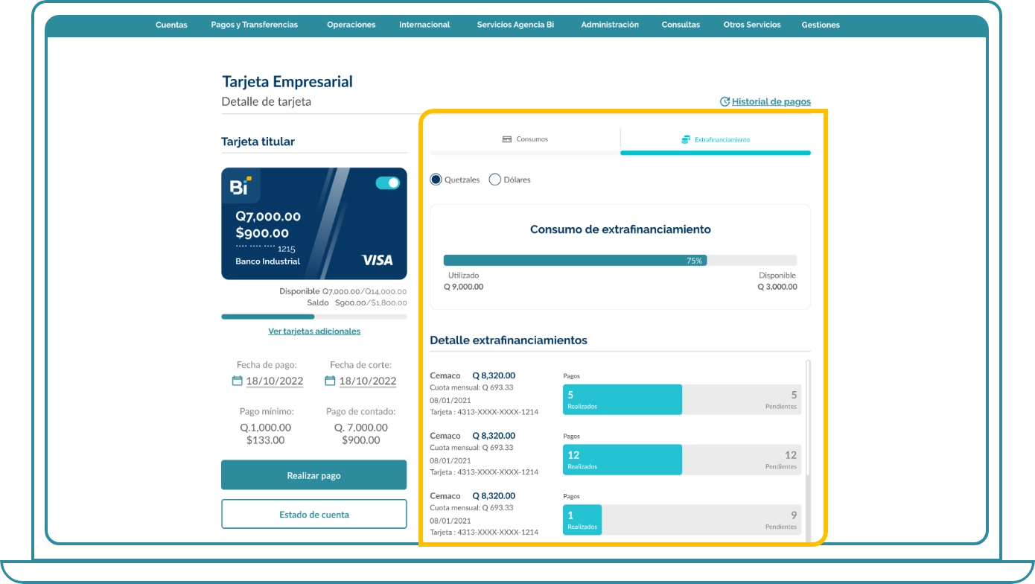
Task: Click the 1 Realizados payments bar
Action: (x=582, y=519)
